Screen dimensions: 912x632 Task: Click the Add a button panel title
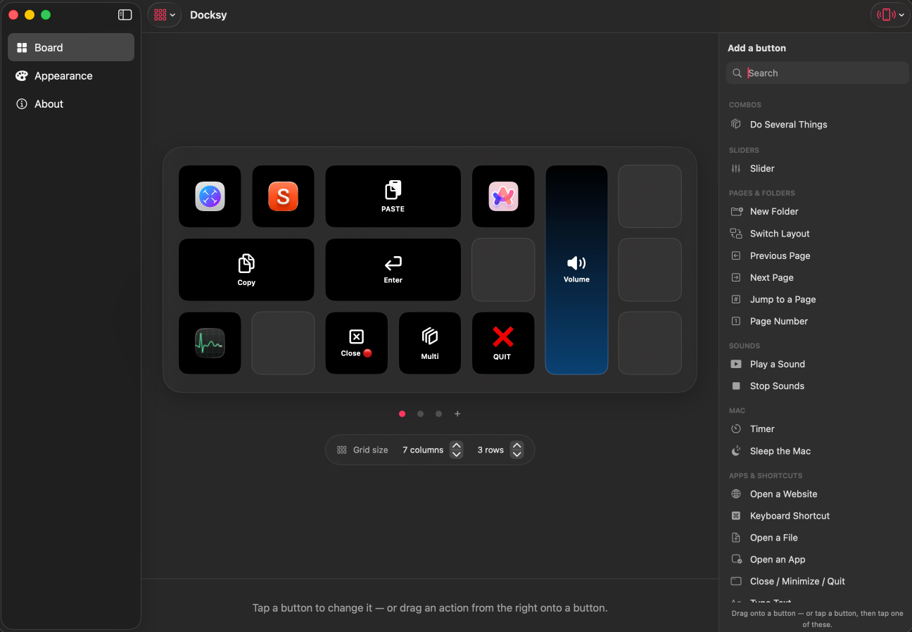pos(756,48)
